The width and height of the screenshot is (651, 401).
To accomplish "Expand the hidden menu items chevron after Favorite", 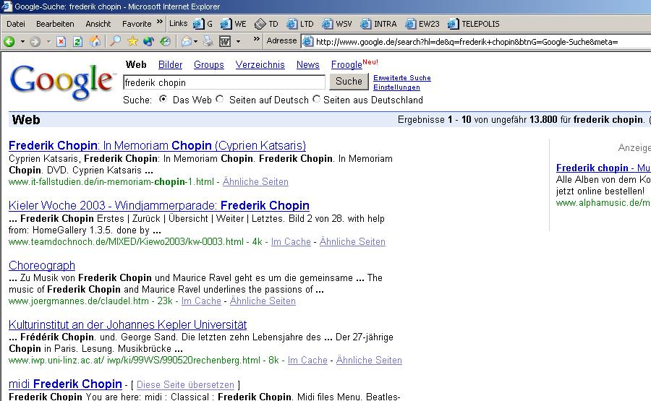I will coord(159,23).
